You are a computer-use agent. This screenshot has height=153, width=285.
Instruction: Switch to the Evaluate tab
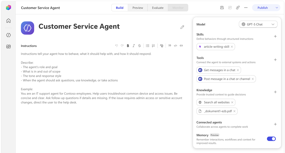158,8
